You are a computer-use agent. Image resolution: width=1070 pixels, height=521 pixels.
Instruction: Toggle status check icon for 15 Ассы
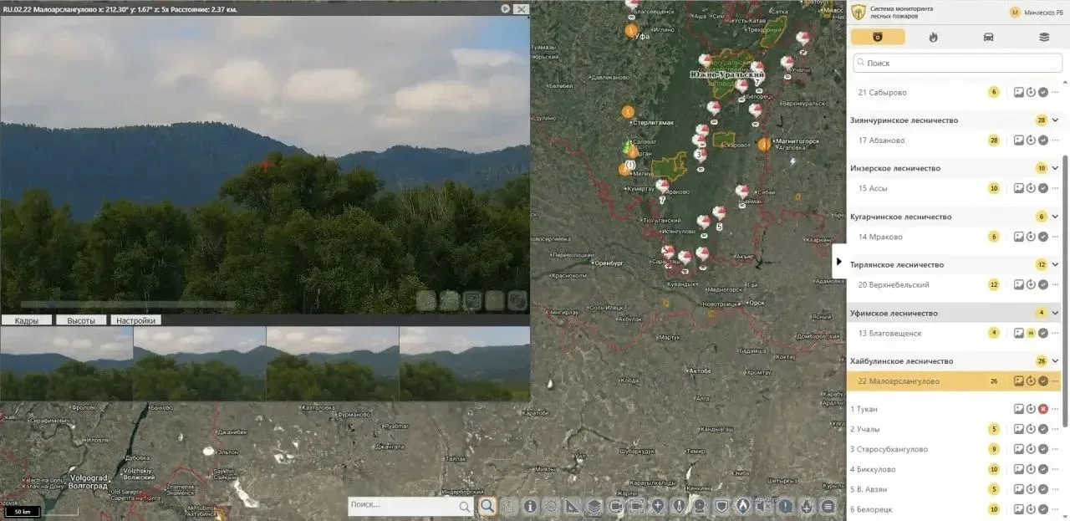tap(1043, 188)
